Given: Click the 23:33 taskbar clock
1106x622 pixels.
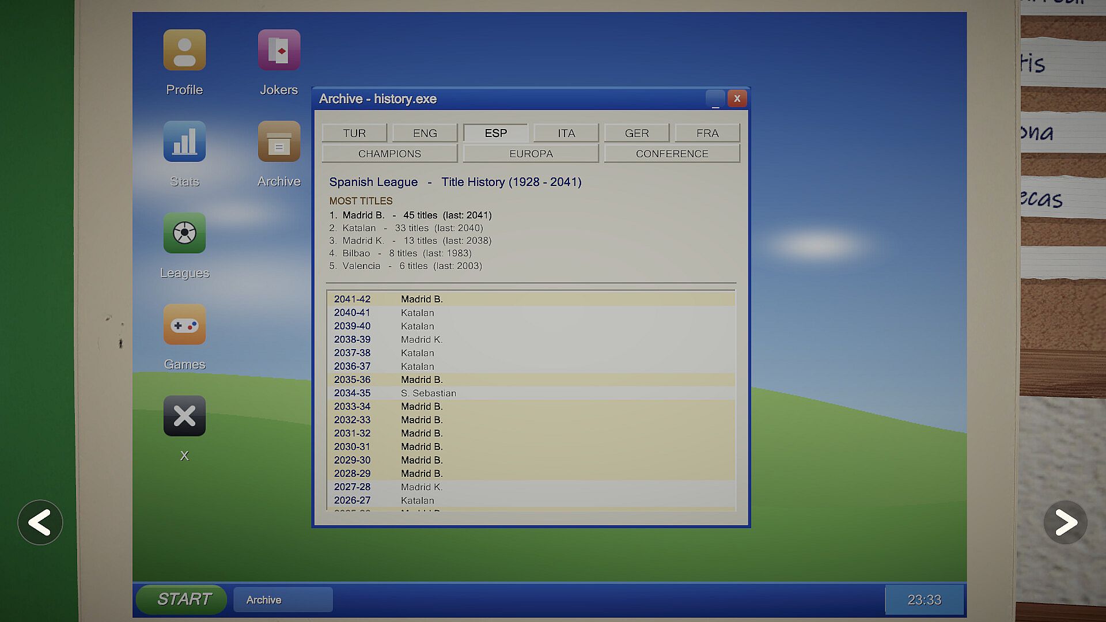Looking at the screenshot, I should (x=924, y=600).
